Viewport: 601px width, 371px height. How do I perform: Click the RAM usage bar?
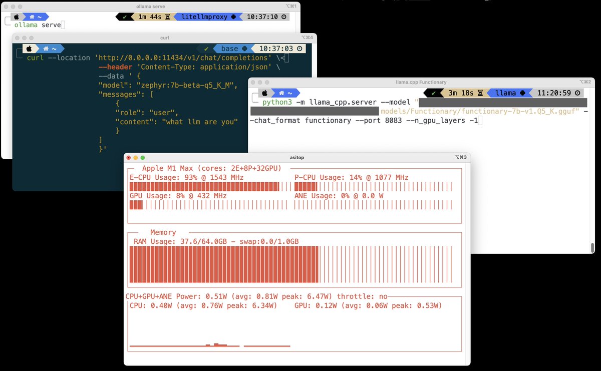click(291, 264)
